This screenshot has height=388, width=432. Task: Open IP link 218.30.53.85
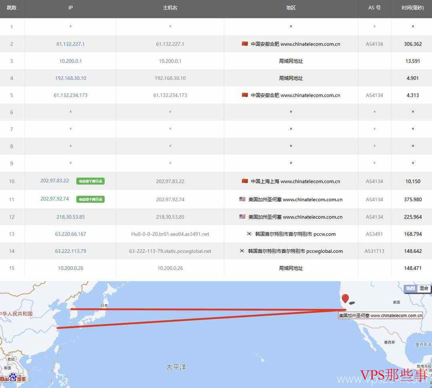tap(70, 217)
